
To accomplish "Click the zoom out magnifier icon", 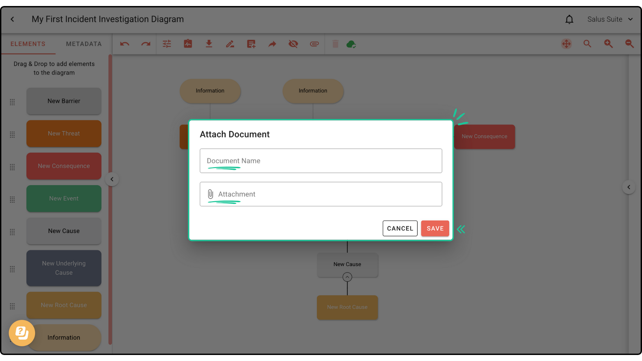I will point(629,44).
